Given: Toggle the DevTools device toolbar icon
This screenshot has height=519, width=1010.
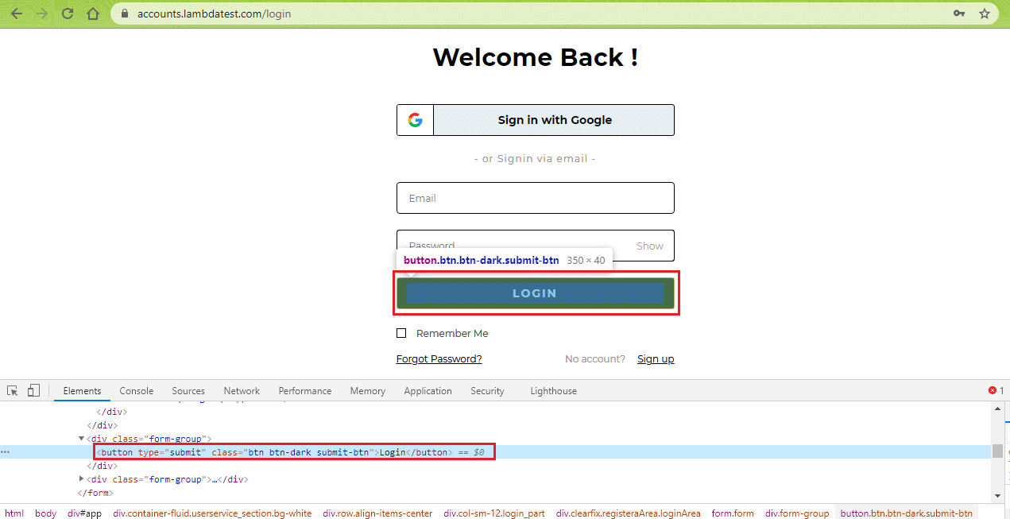Looking at the screenshot, I should click(33, 390).
